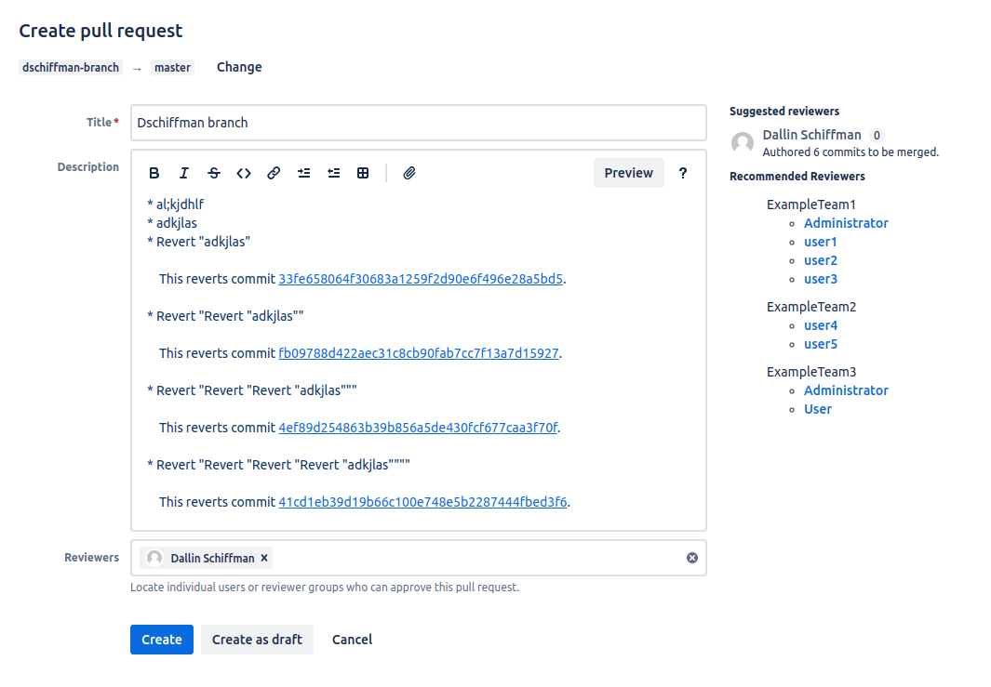The width and height of the screenshot is (991, 687).
Task: Select Administrator under ExampleTeam3
Action: coord(846,390)
